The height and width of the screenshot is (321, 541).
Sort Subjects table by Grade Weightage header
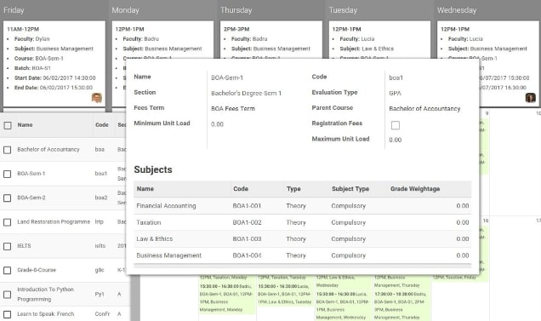coord(415,189)
